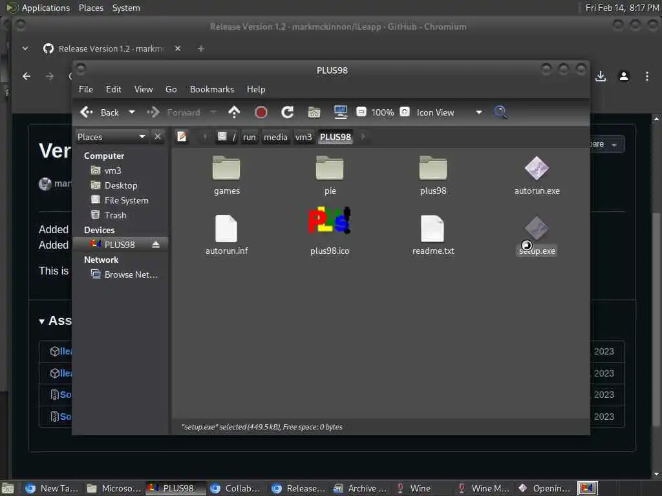Eject the PLUS98 device
662x496 pixels.
click(156, 245)
